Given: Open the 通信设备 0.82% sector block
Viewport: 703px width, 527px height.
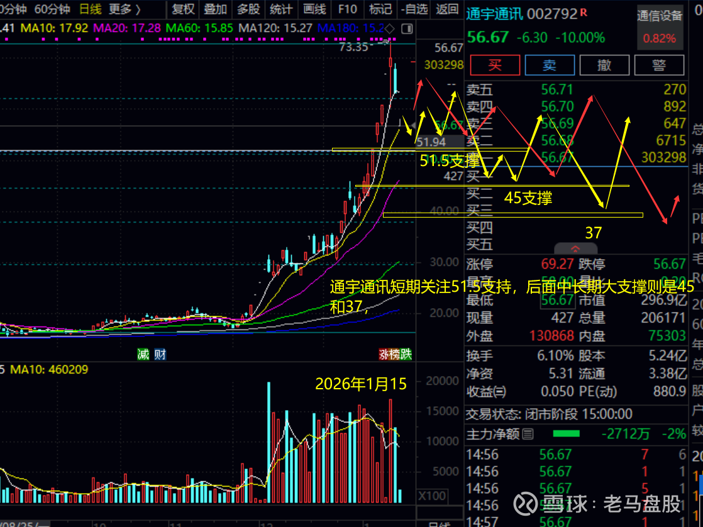Looking at the screenshot, I should 660,27.
